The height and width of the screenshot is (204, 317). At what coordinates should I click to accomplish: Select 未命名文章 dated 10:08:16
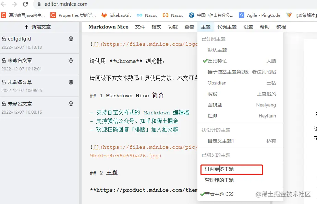(39, 108)
